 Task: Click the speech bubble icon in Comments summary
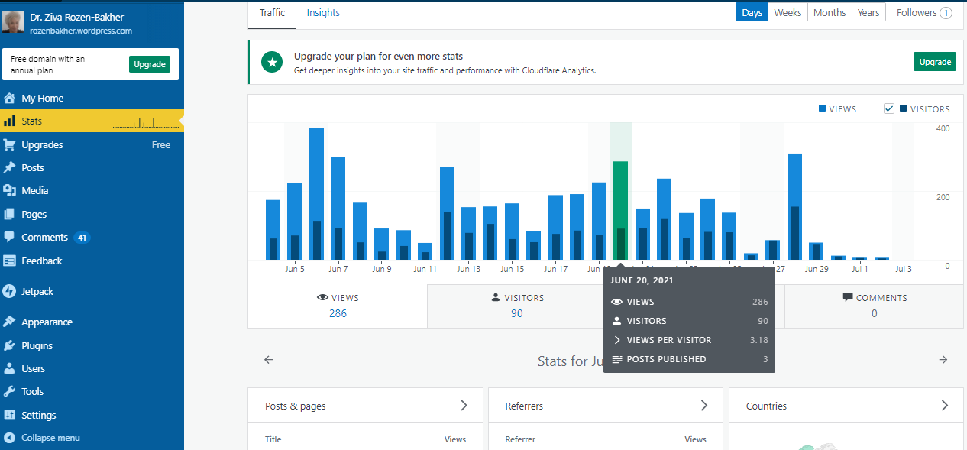[847, 297]
